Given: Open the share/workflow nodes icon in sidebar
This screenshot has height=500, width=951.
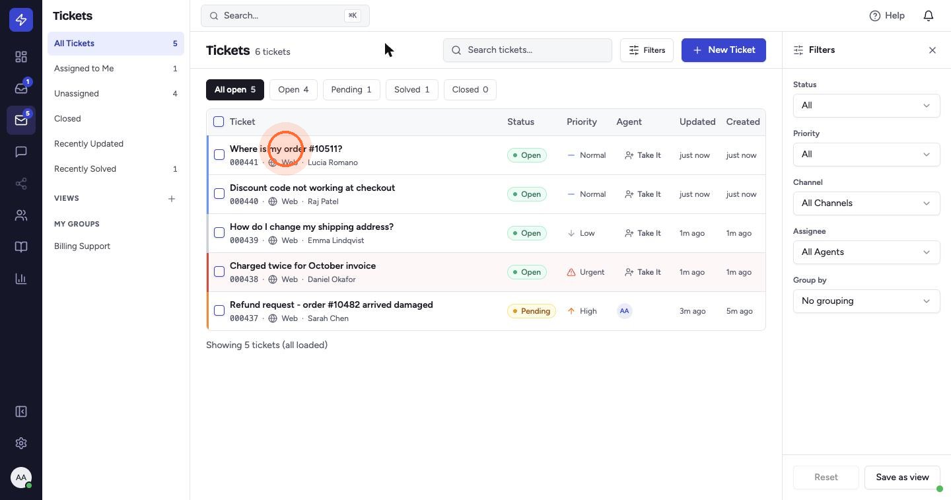Looking at the screenshot, I should 21,184.
